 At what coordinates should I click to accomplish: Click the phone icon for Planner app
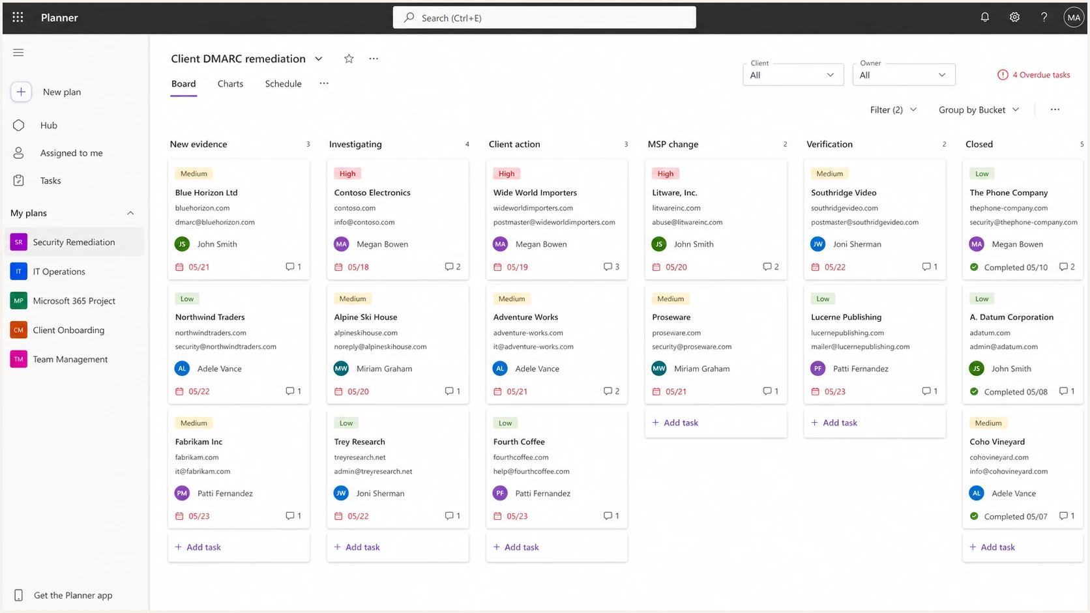(x=18, y=595)
